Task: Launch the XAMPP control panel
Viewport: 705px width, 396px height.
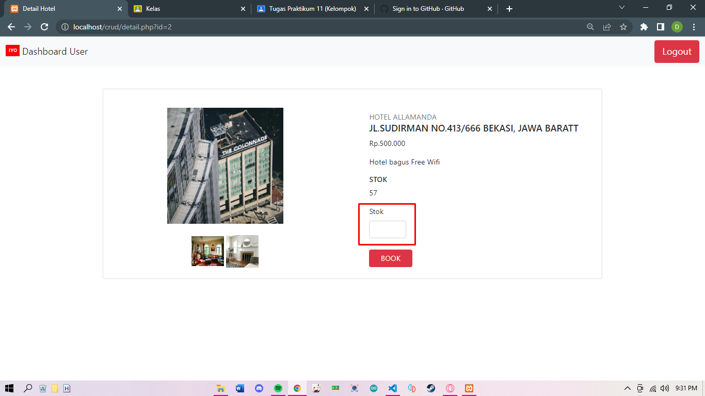Action: 469,388
